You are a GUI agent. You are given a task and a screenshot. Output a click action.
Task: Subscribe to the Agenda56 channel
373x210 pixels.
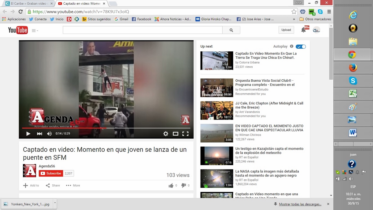coord(51,173)
